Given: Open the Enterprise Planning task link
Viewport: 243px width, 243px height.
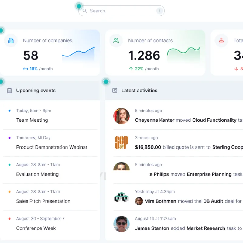Looking at the screenshot, I should (x=209, y=174).
